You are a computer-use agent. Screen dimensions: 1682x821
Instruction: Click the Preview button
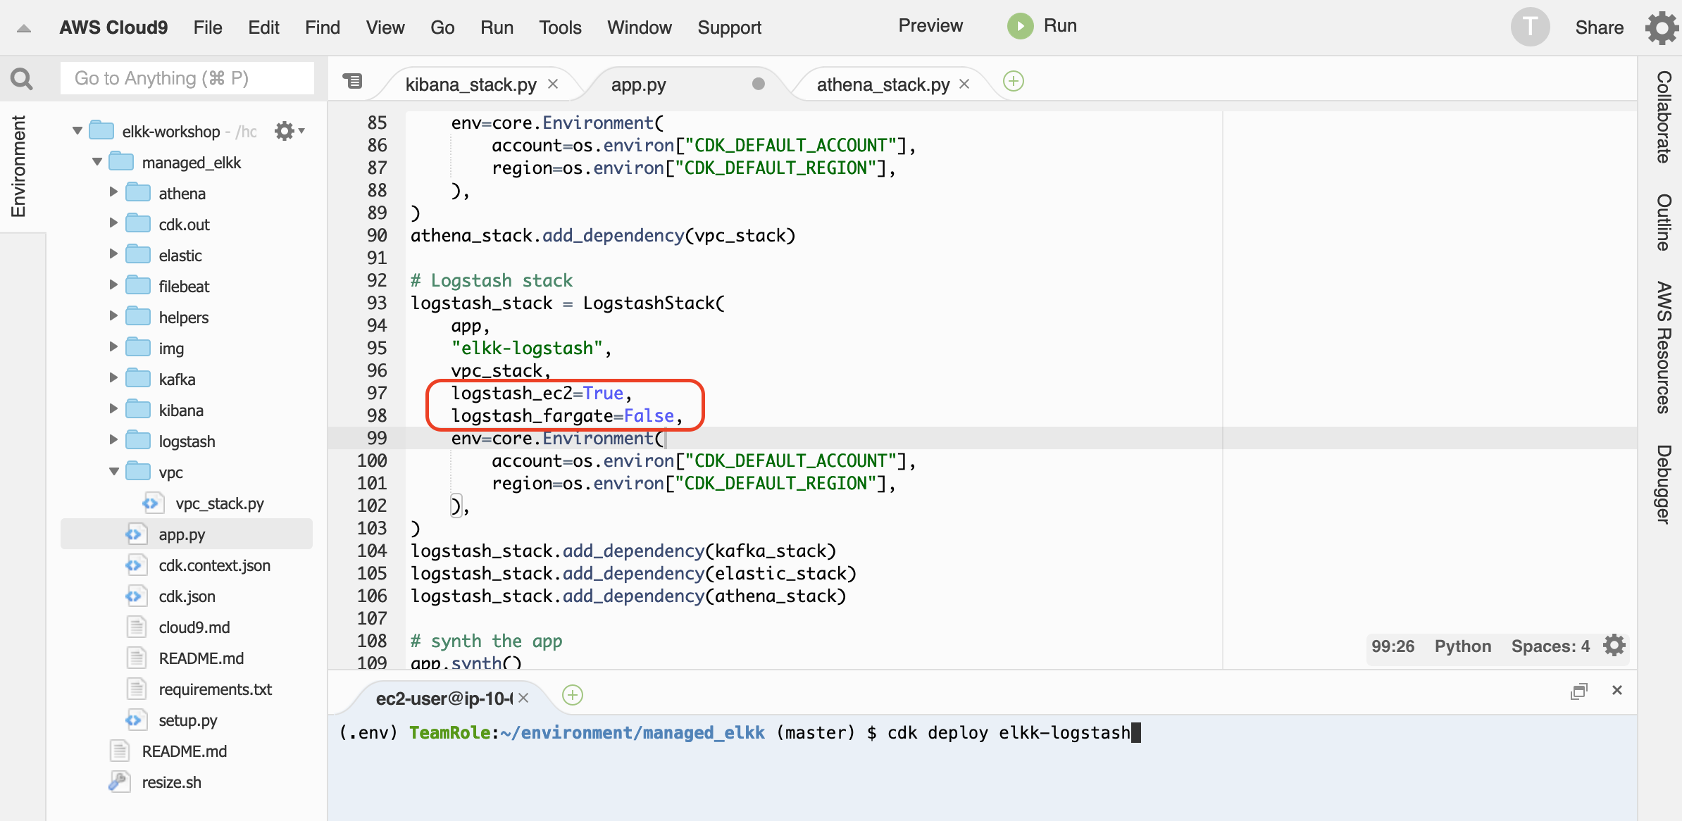click(930, 26)
